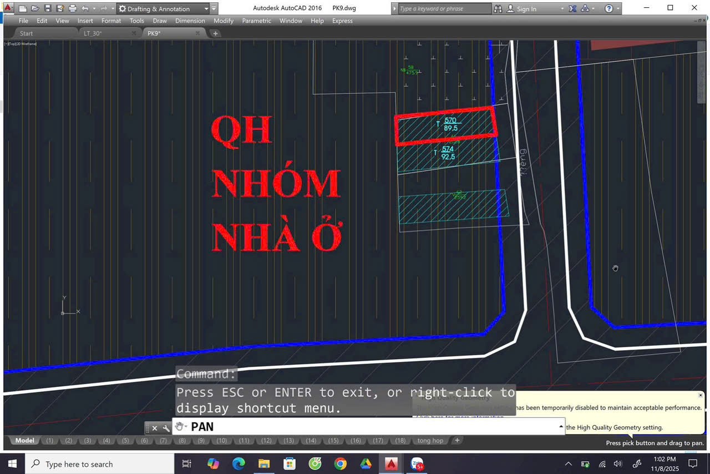Launch AutoCAD application menu red A icon

pyautogui.click(x=8, y=8)
